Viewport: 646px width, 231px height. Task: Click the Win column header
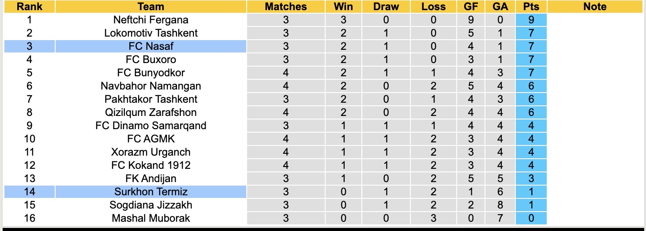point(343,7)
